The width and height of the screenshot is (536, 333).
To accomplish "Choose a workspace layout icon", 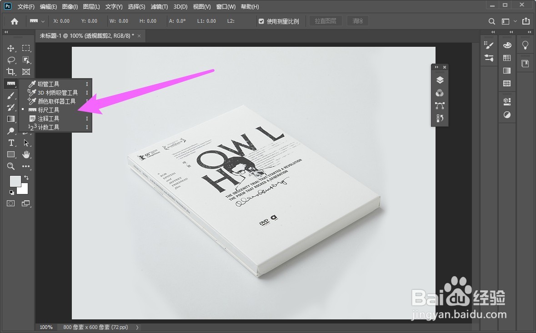I will tap(506, 21).
